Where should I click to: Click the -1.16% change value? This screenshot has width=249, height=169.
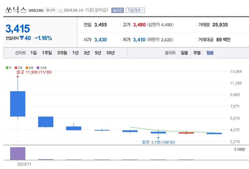coord(43,38)
